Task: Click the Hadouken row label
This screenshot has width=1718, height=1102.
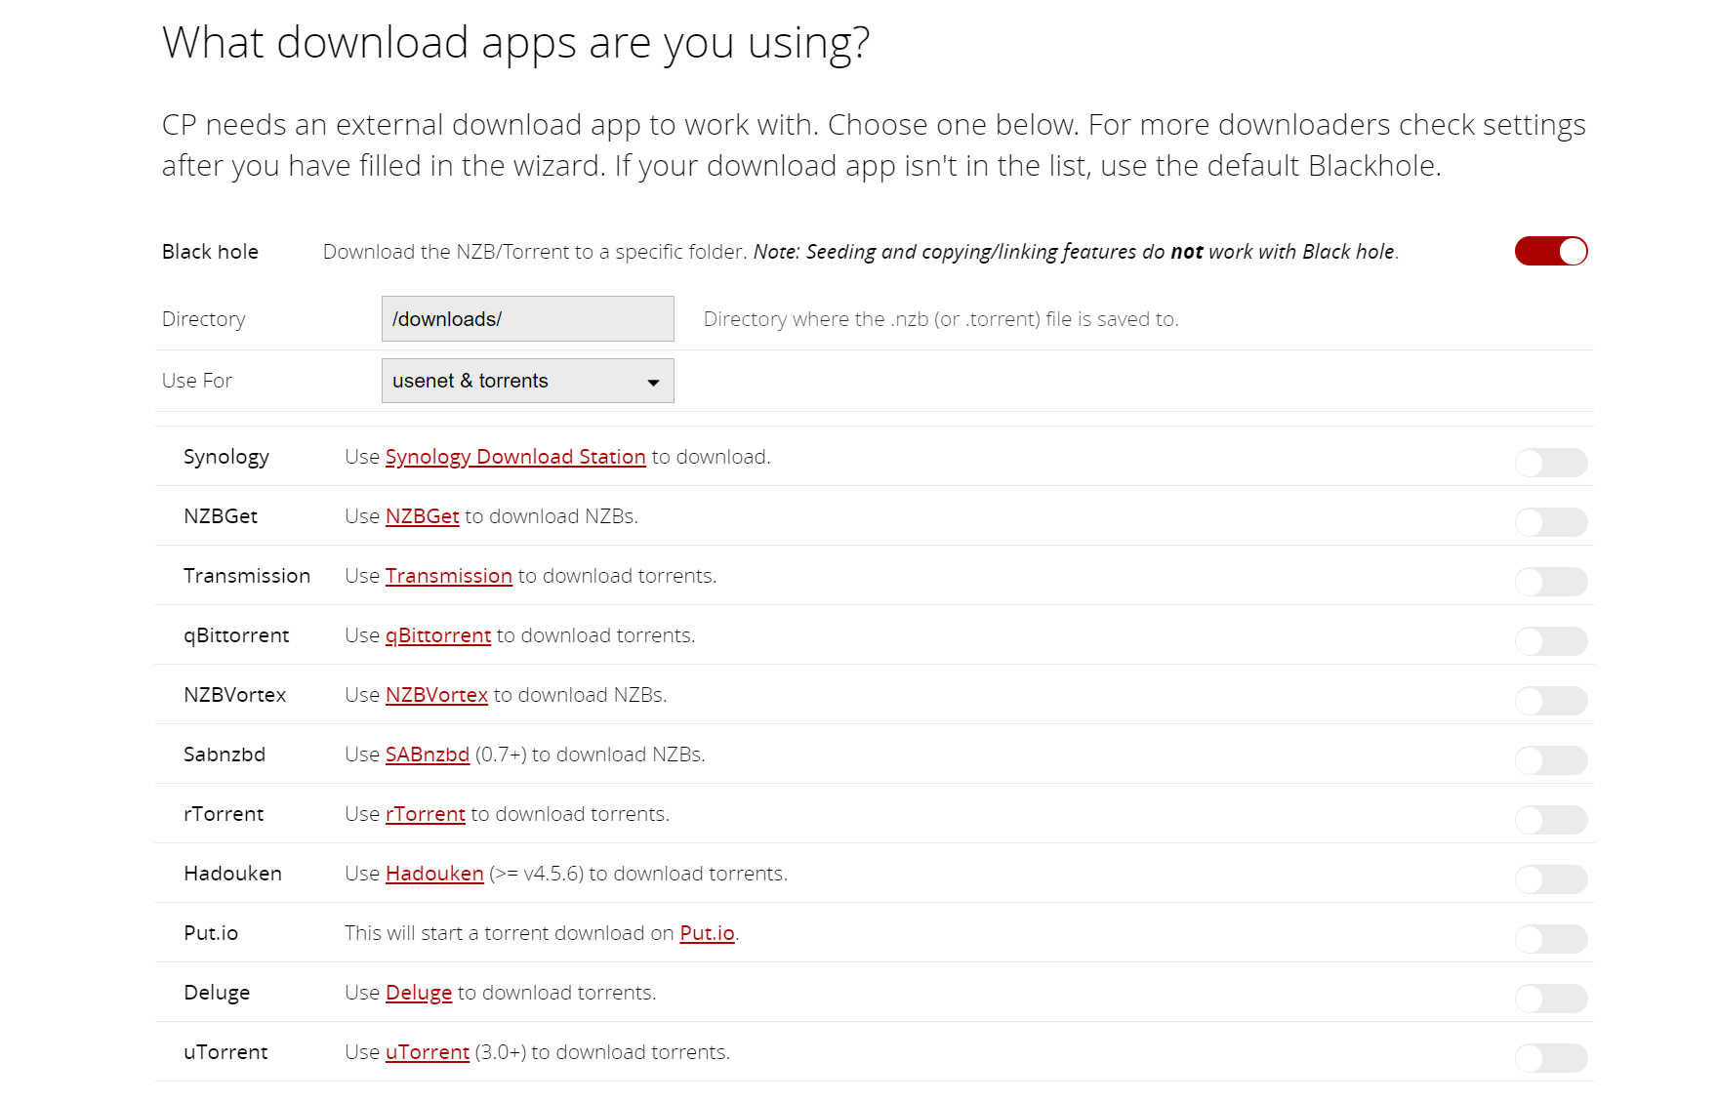Action: [232, 874]
